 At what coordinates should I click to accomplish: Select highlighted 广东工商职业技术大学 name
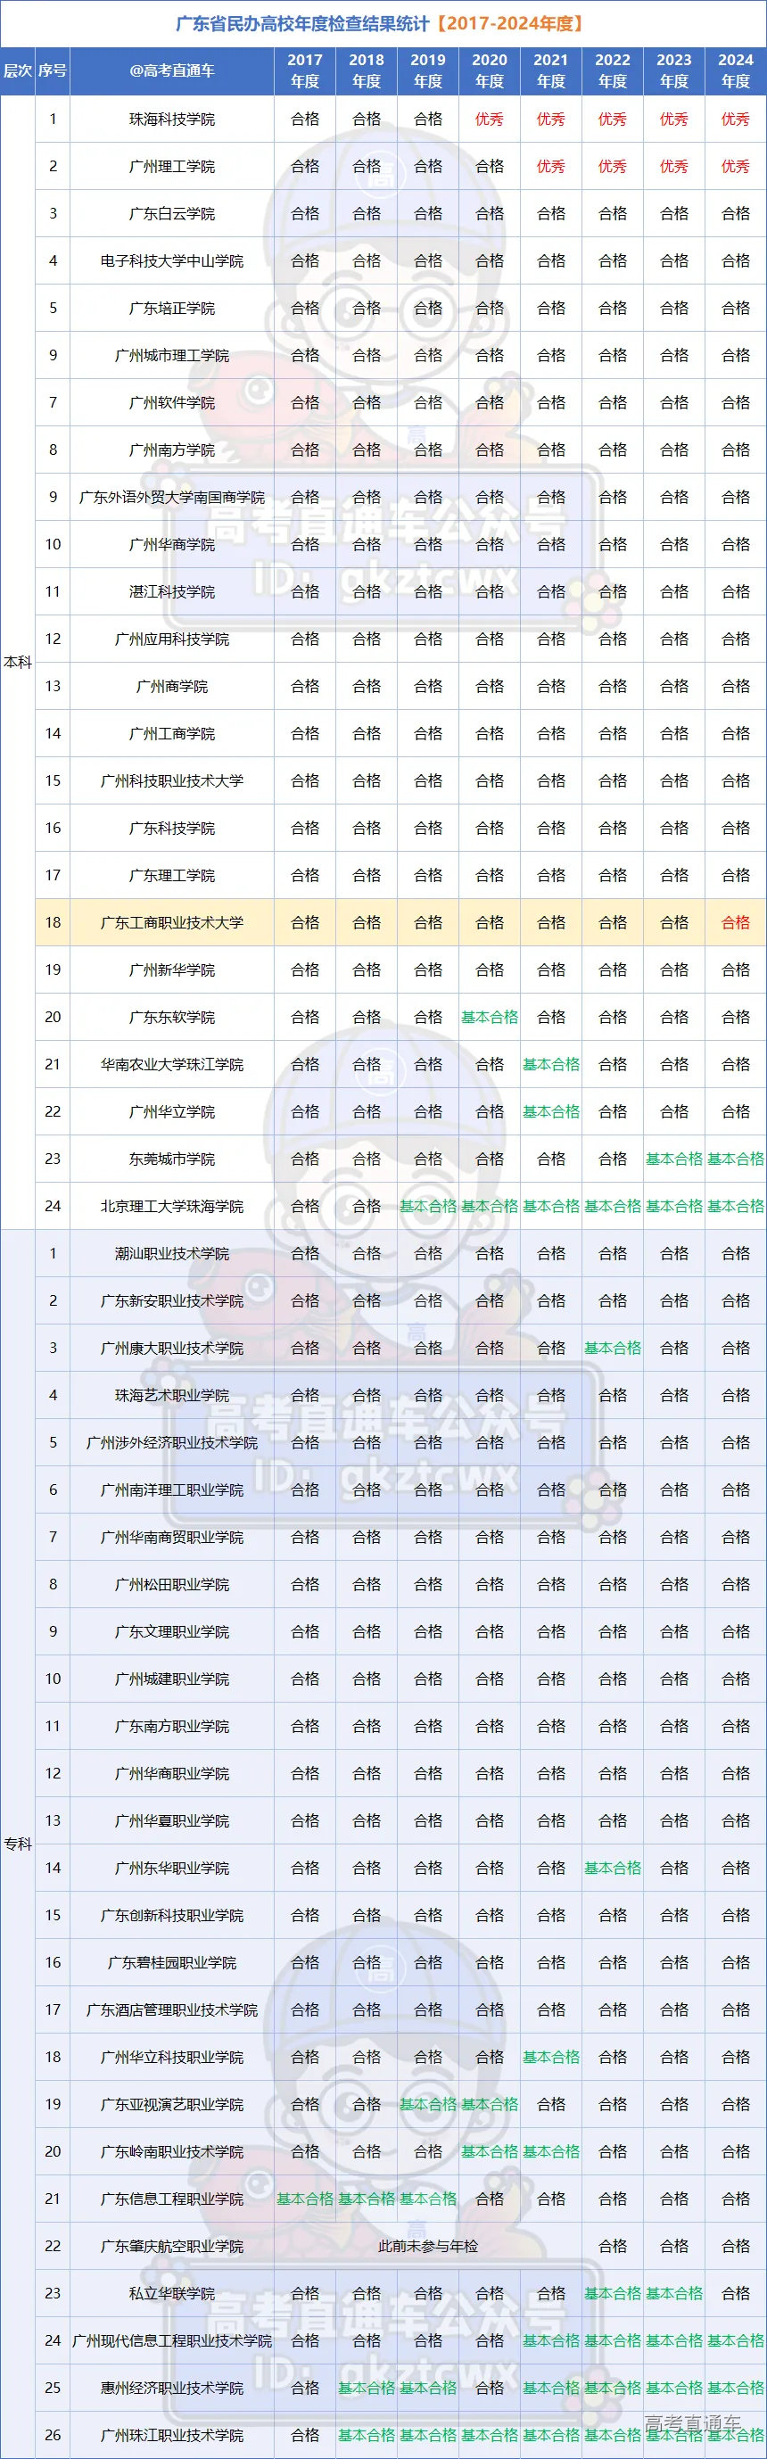pos(172,922)
